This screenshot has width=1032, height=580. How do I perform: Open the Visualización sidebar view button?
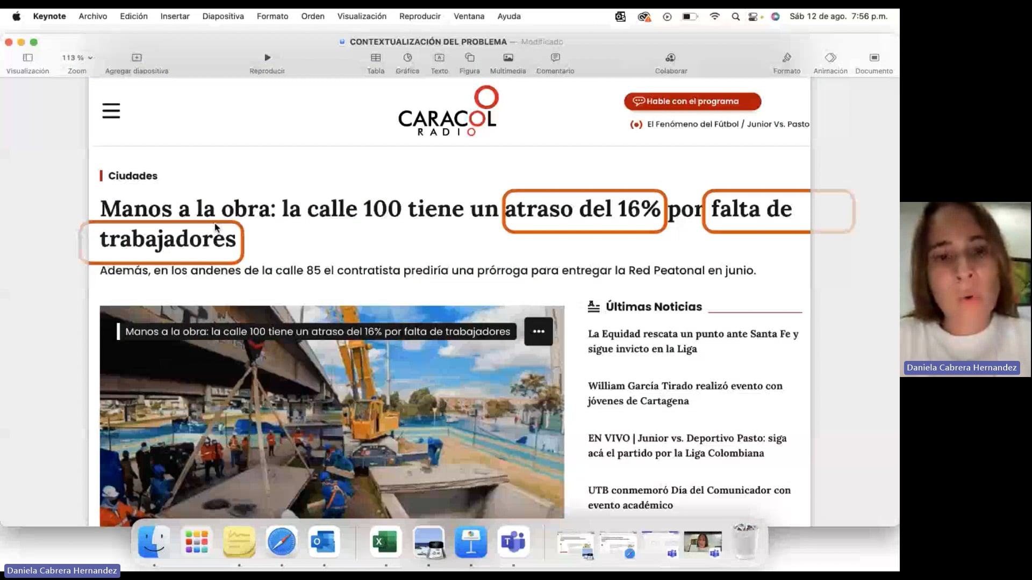(x=28, y=57)
